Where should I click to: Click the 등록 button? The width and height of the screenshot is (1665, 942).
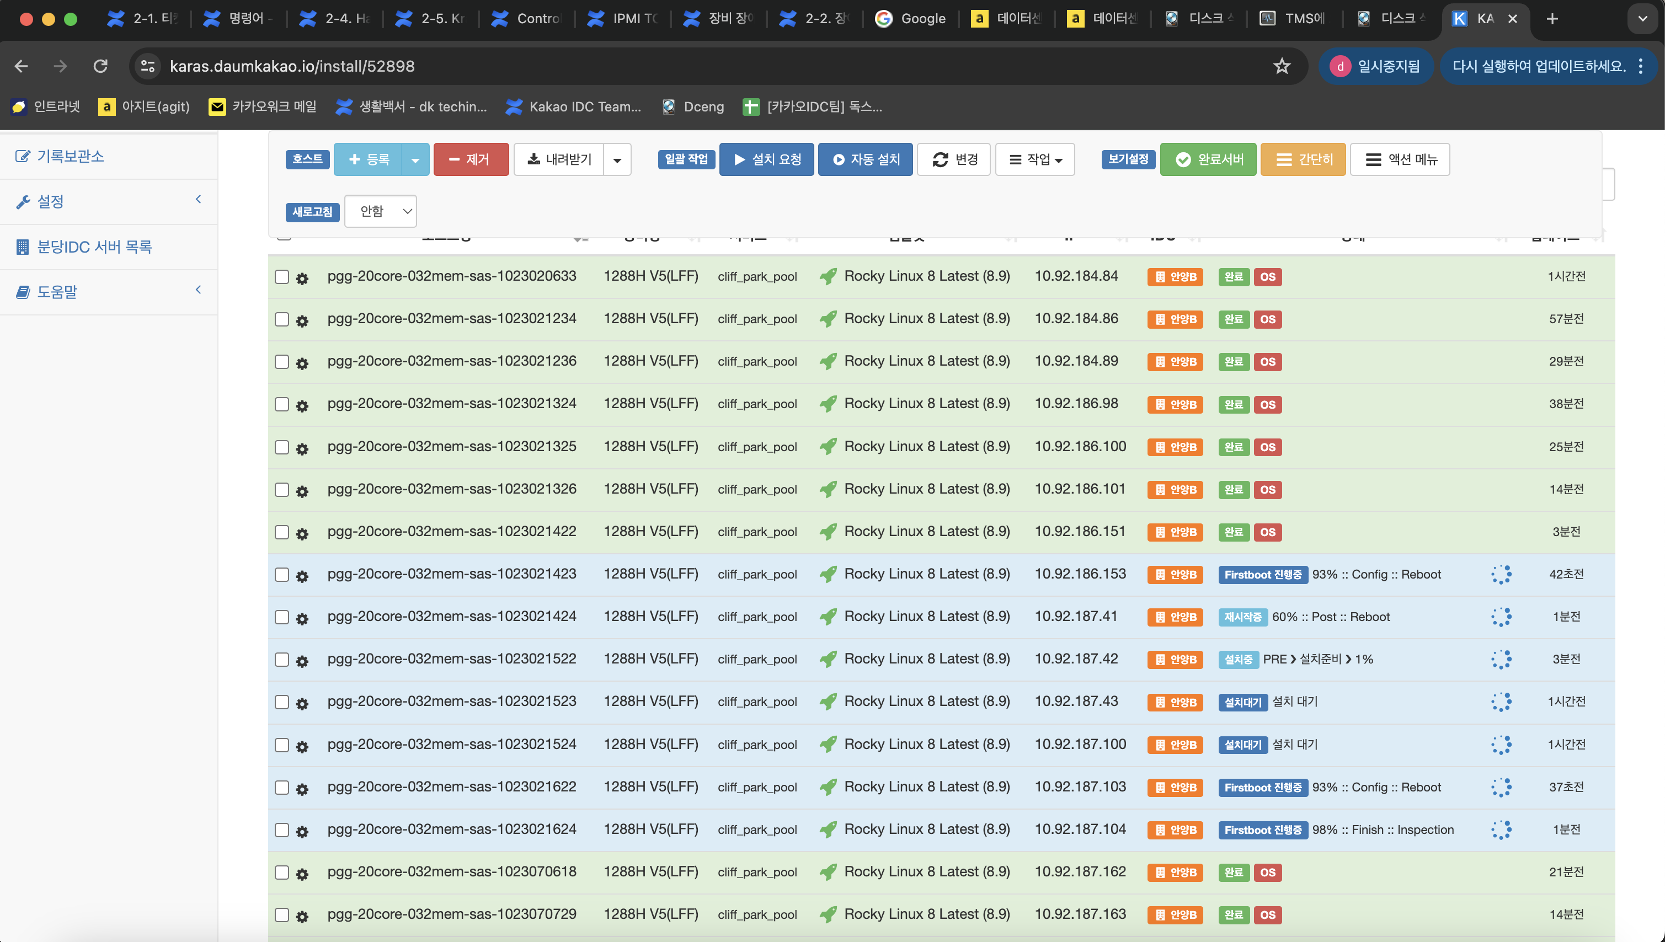368,159
